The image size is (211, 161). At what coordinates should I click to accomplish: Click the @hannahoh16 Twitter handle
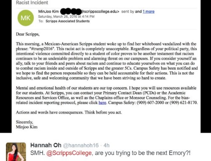click(81, 145)
